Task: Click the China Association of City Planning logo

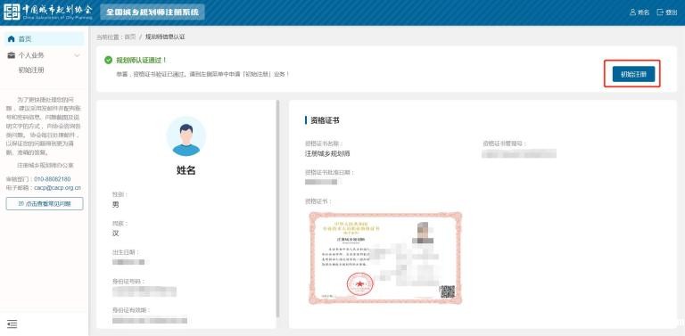Action: (x=48, y=12)
